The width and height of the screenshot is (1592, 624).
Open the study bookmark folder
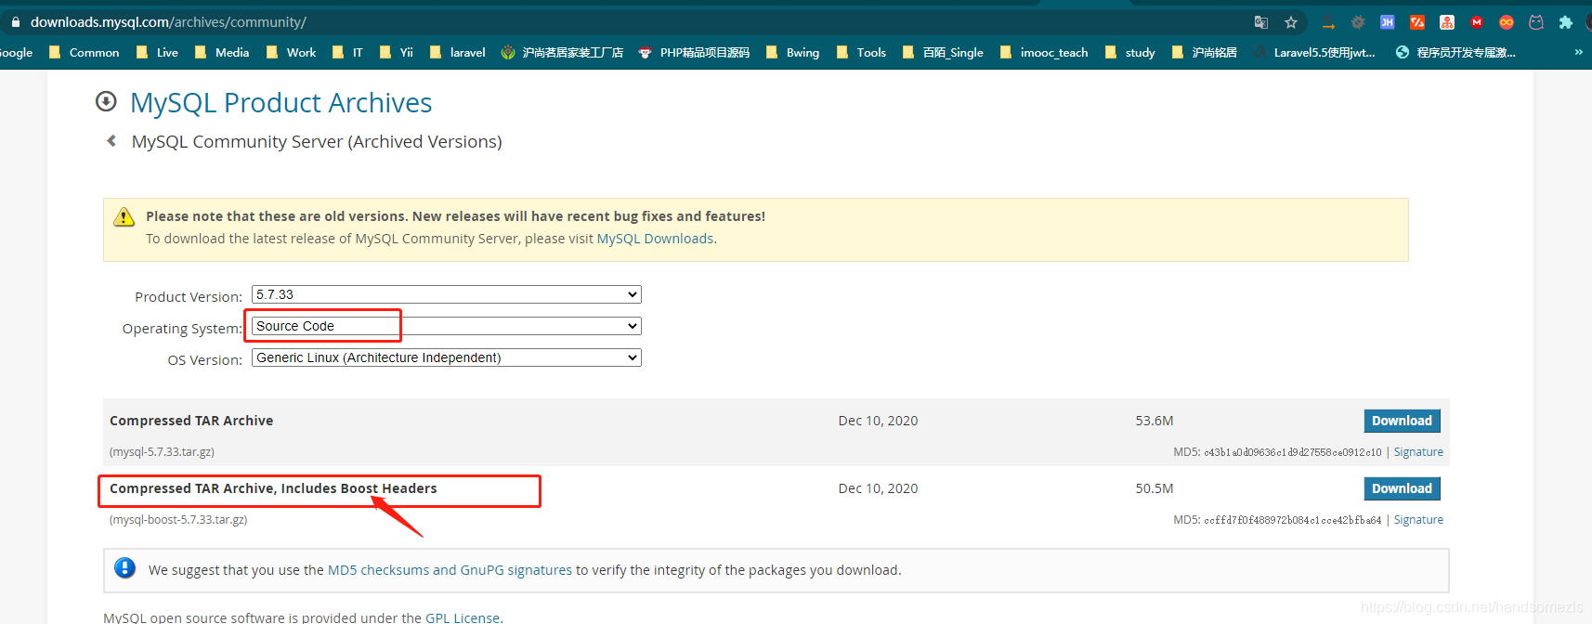tap(1129, 53)
